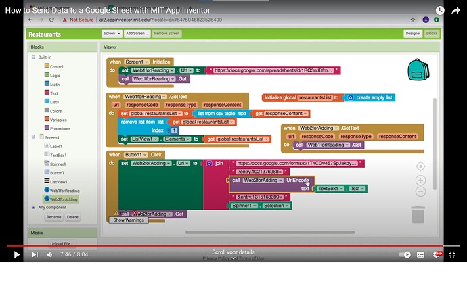The image size is (467, 286).
Task: Click the Watch later clock icon
Action: [440, 11]
